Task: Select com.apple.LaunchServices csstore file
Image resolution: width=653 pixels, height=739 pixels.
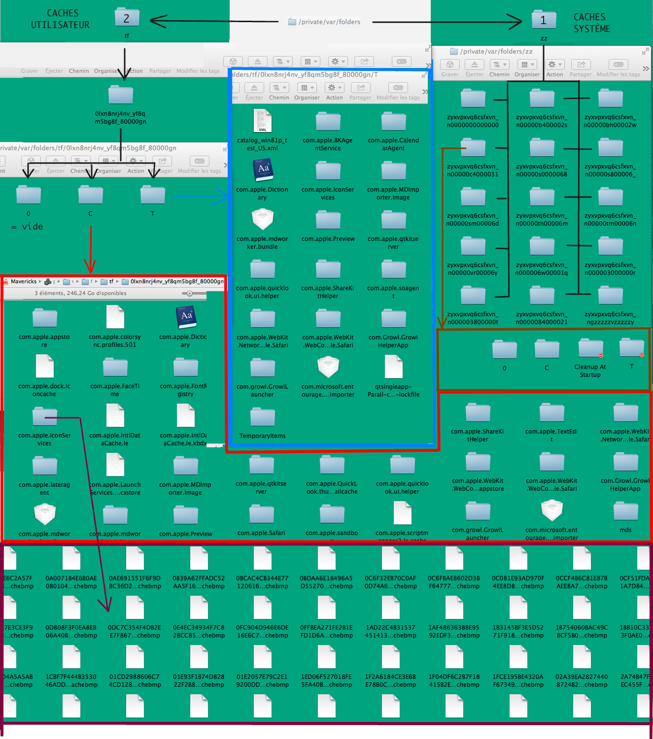Action: point(115,465)
